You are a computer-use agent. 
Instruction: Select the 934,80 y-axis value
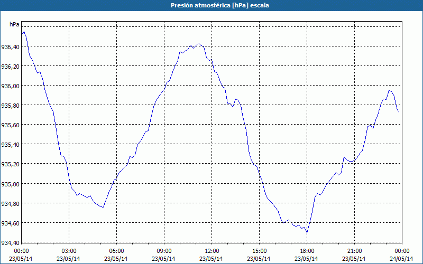10,204
